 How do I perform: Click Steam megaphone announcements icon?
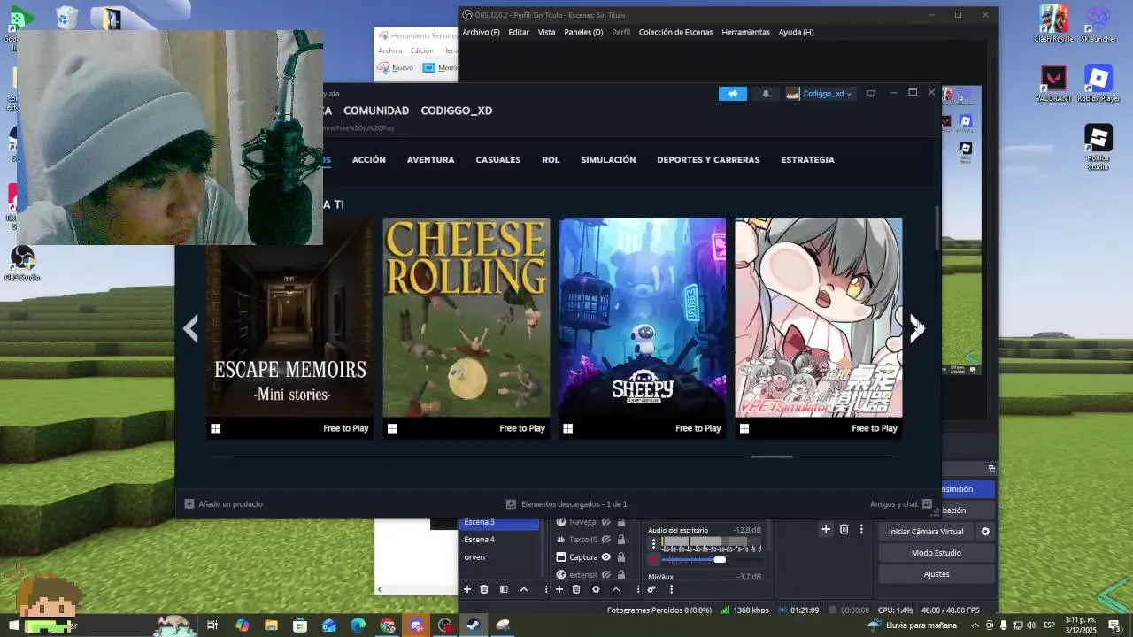[733, 94]
